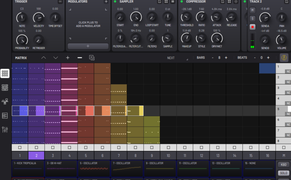
Task: Click the SOLO button
Action: (x=284, y=173)
